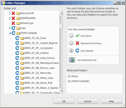This screenshot has height=108, width=126.
Task: Click the blue Scan Always arrow icon
Action: [x=77, y=51]
